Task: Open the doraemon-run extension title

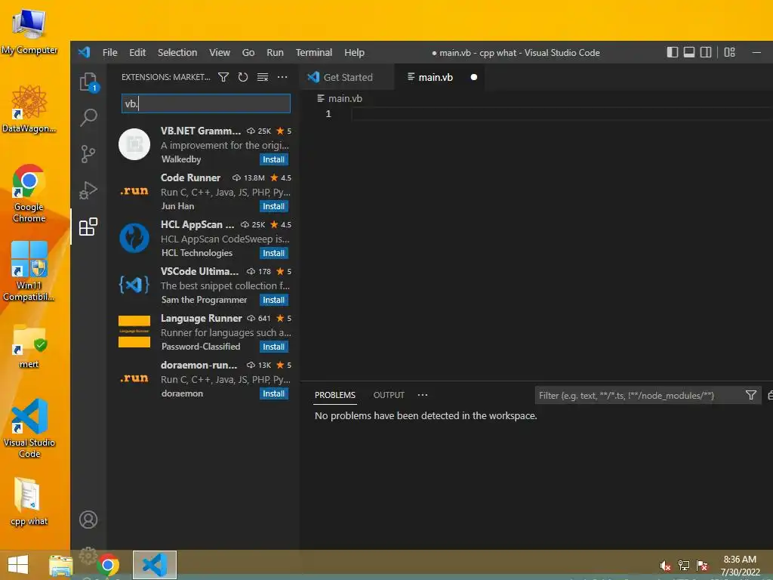Action: coord(199,365)
